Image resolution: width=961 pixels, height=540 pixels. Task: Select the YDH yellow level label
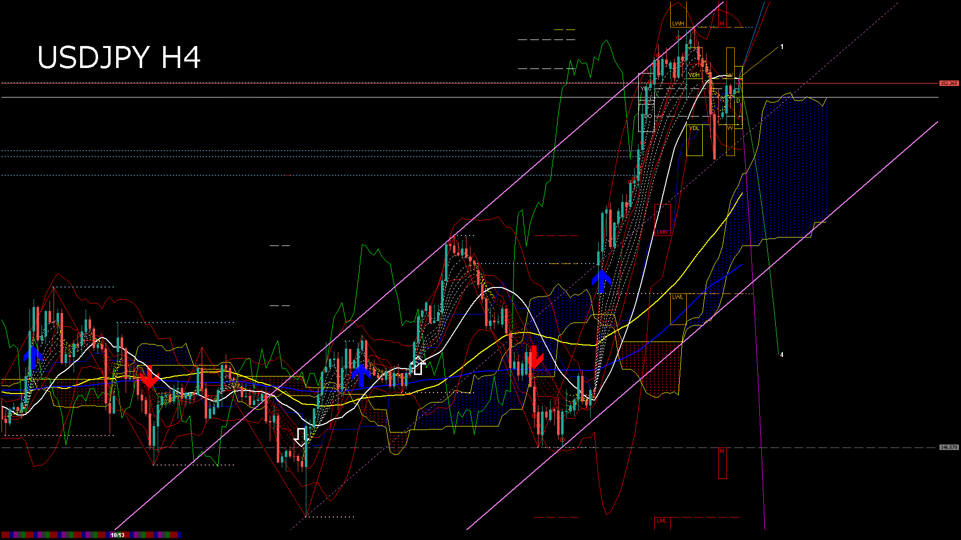(x=694, y=75)
